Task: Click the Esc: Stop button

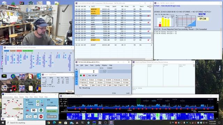Action: (85, 85)
